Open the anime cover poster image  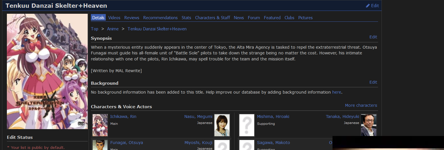pyautogui.click(x=47, y=71)
